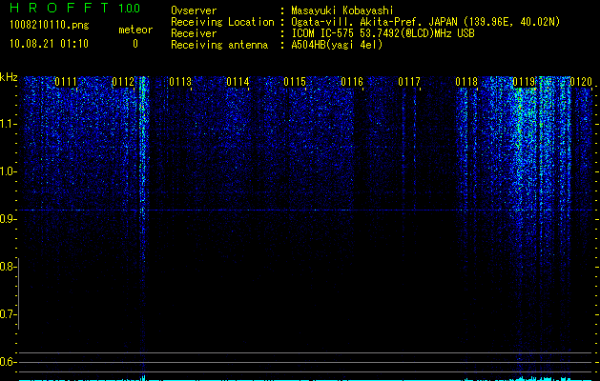Click the Receiving Location label
The height and width of the screenshot is (381, 600).
(222, 22)
